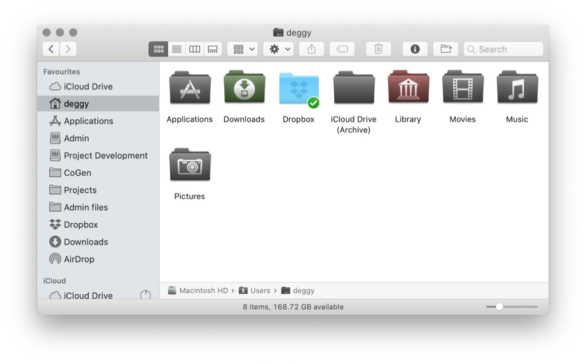
Task: Open Projects folder in the sidebar
Action: coord(98,190)
